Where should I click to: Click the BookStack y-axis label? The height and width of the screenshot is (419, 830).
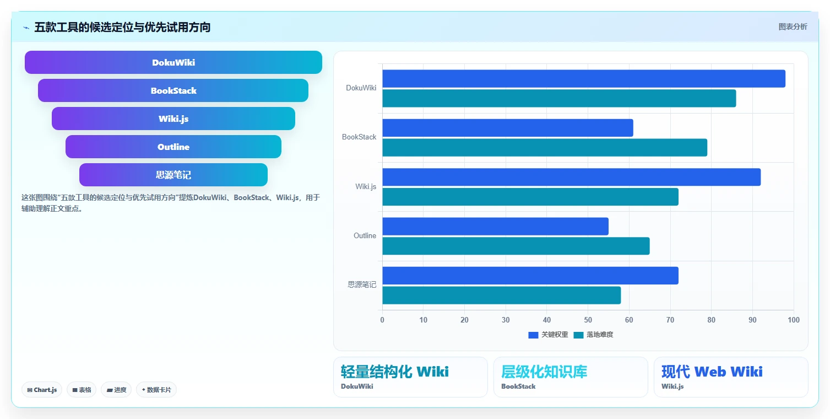click(359, 137)
